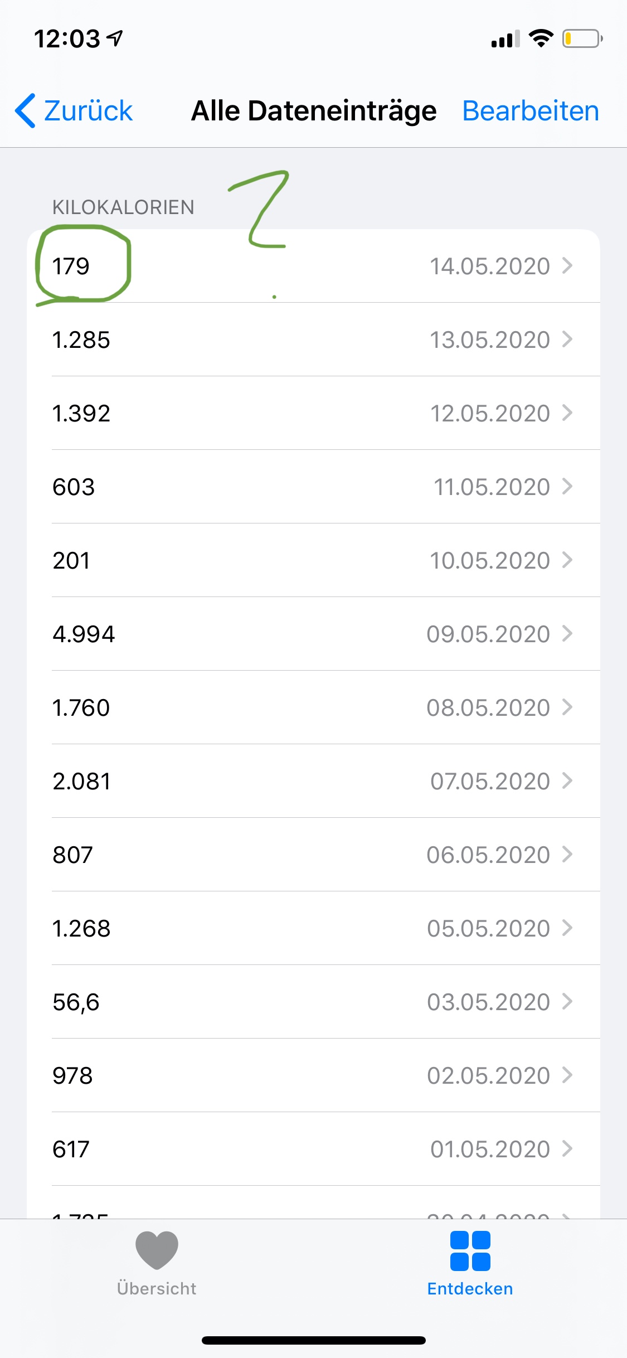Tap the Entdecken grid icon
The height and width of the screenshot is (1358, 627).
point(470,1250)
